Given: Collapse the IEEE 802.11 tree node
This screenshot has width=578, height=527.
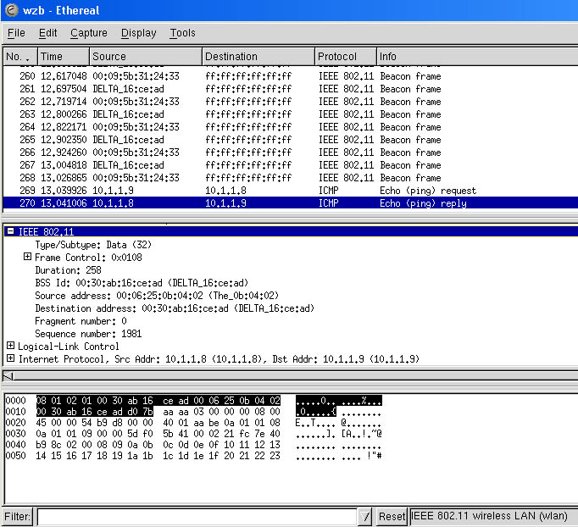Looking at the screenshot, I should (11, 231).
